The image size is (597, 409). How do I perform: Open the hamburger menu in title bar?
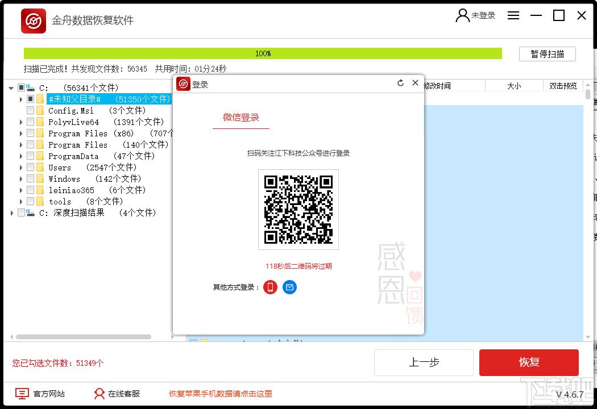pyautogui.click(x=513, y=15)
